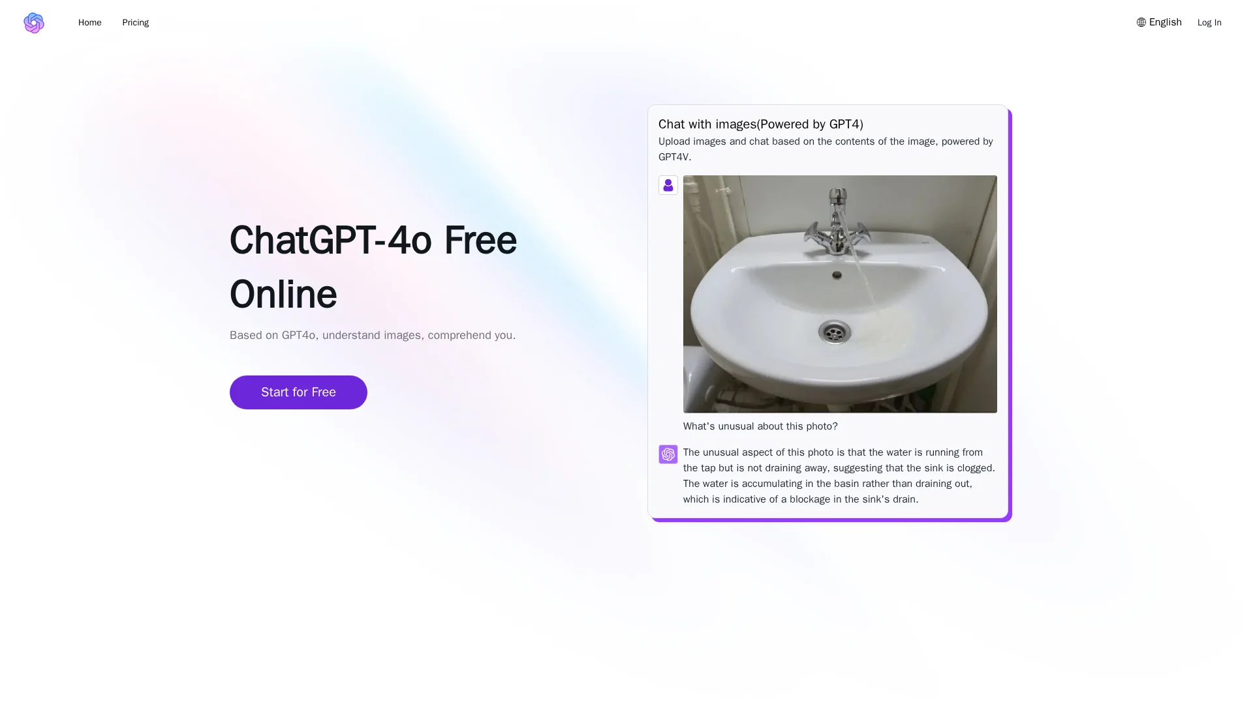The image size is (1253, 704).
Task: Click the Log In link
Action: coord(1209,23)
